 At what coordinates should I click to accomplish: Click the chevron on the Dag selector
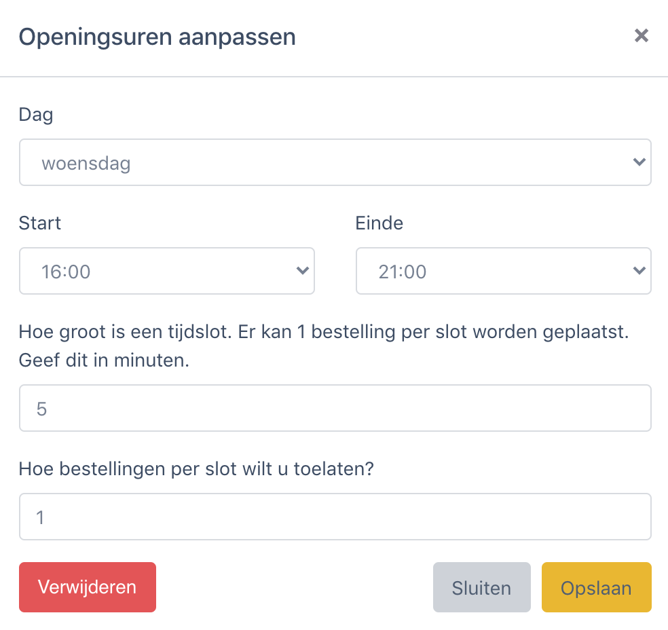click(638, 162)
